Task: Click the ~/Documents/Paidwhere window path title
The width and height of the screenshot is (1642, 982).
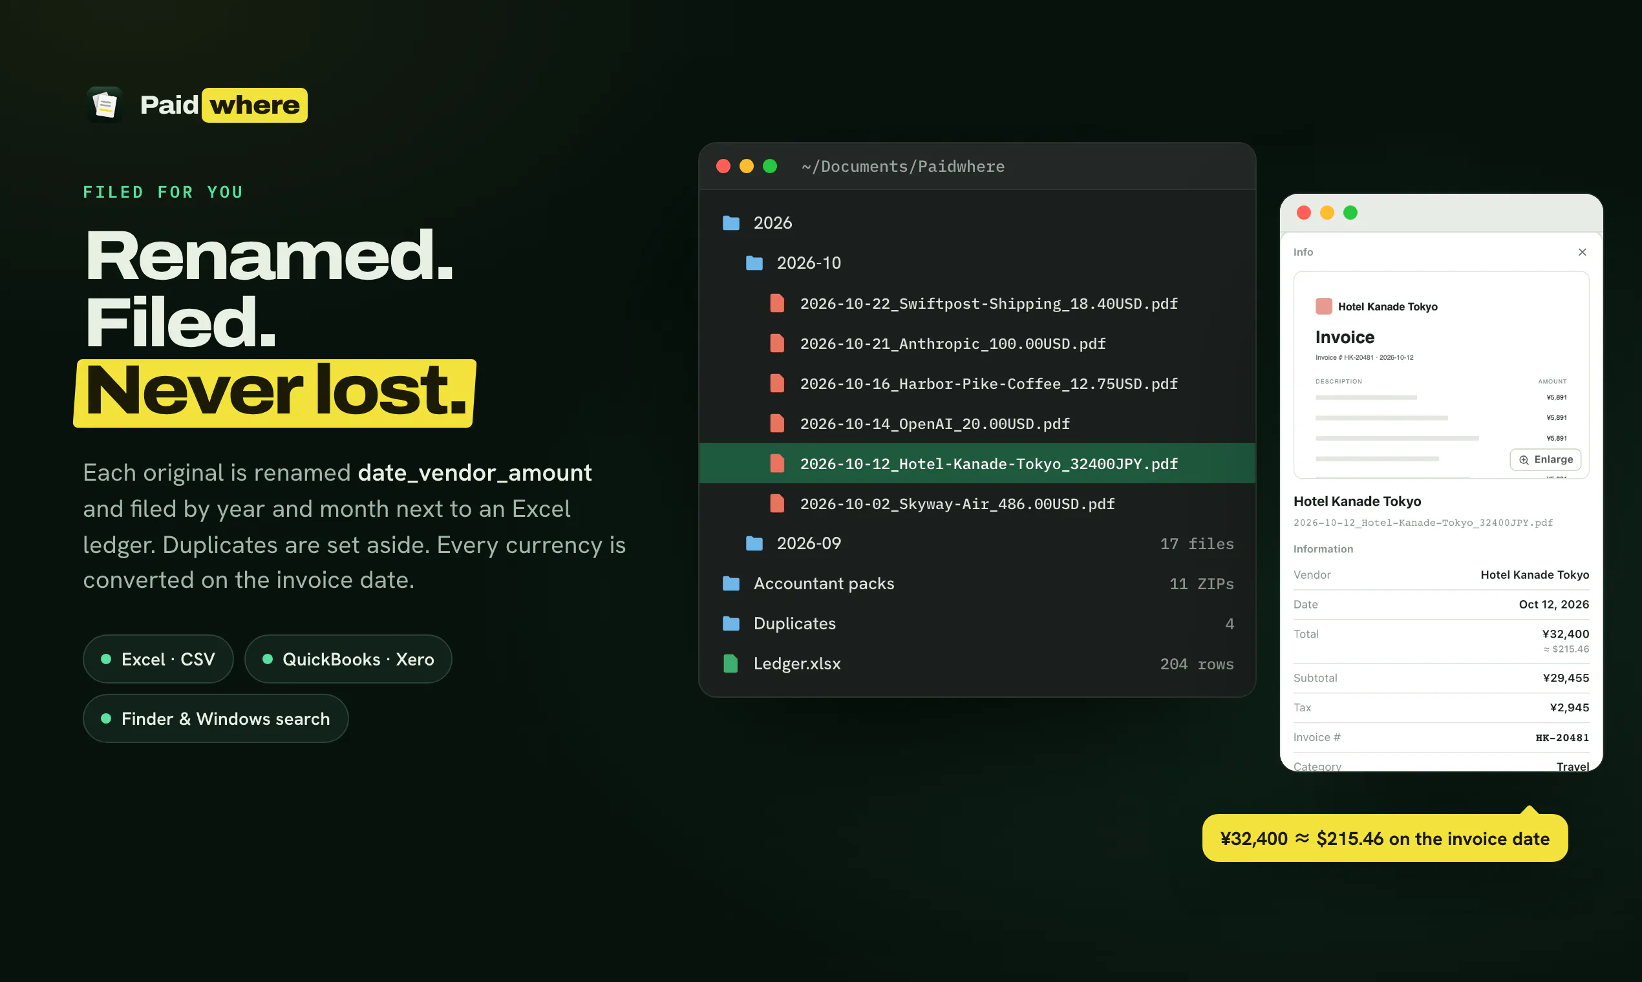Action: [x=903, y=166]
